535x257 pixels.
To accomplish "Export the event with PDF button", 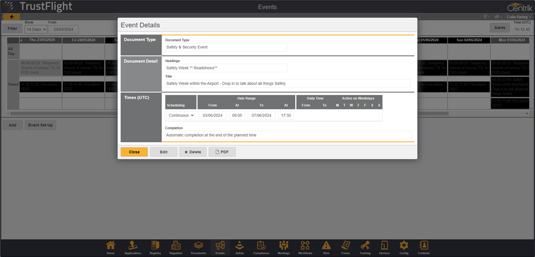I will click(222, 152).
